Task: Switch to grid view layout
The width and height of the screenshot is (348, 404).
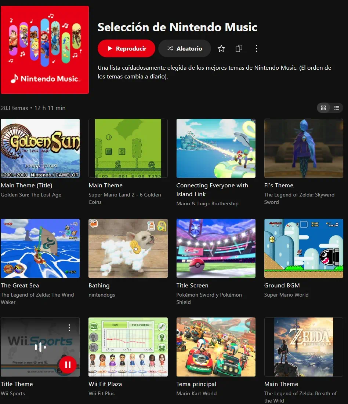Action: 323,108
